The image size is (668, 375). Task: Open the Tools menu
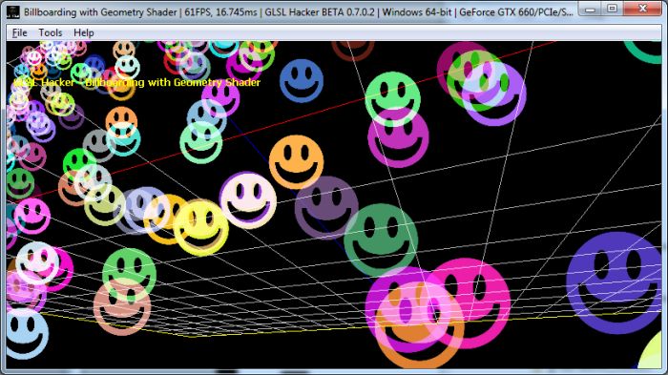(51, 32)
